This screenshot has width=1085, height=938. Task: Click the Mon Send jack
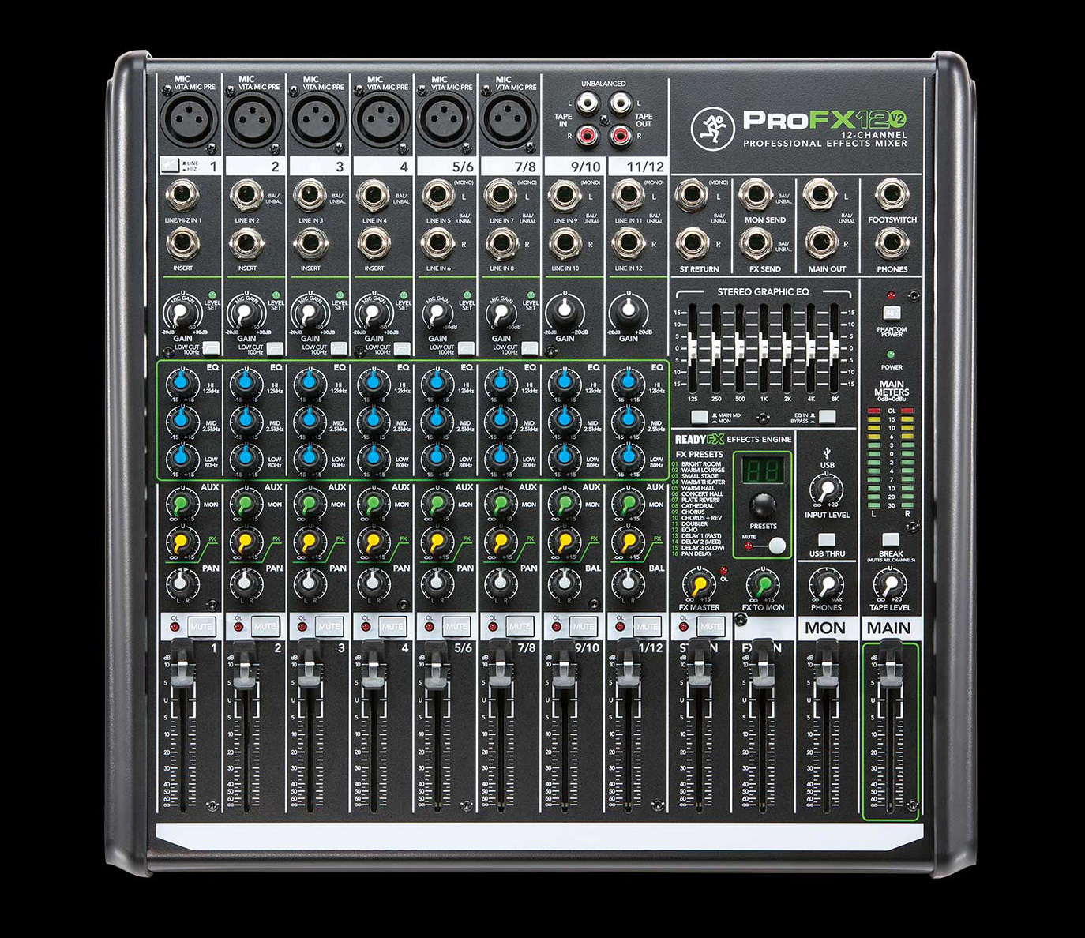coord(756,194)
